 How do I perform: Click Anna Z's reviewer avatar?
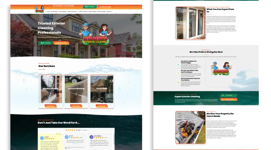pyautogui.click(x=66, y=137)
